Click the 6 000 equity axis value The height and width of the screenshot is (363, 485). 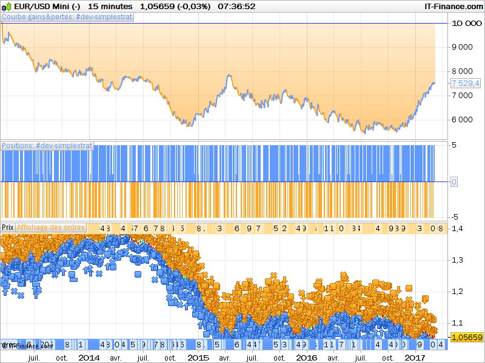pos(462,120)
